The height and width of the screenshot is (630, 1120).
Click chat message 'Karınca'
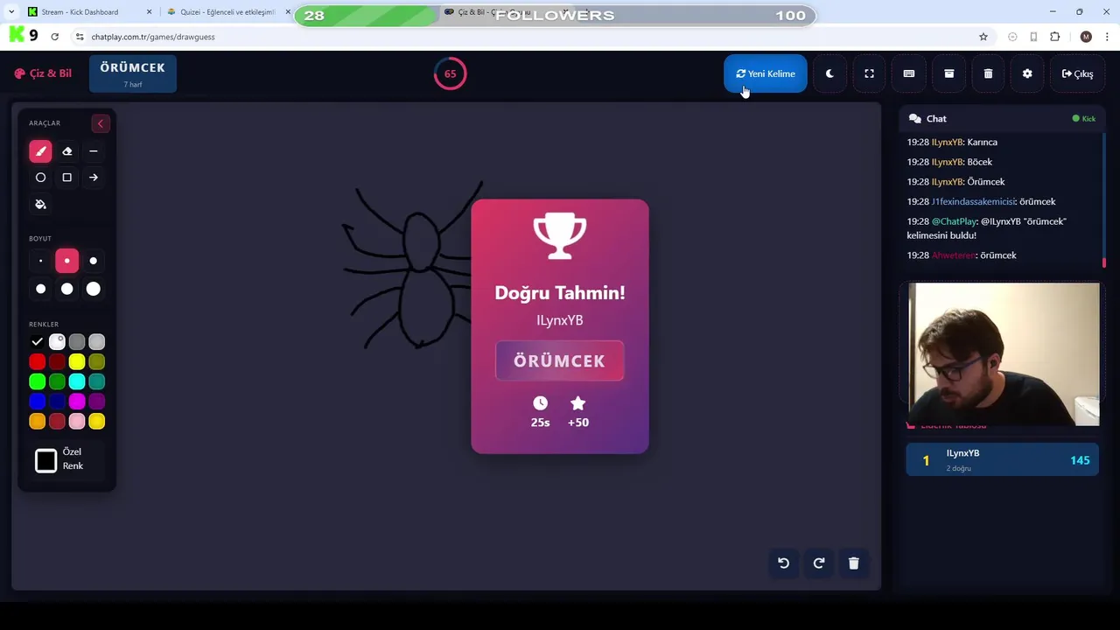(x=952, y=142)
